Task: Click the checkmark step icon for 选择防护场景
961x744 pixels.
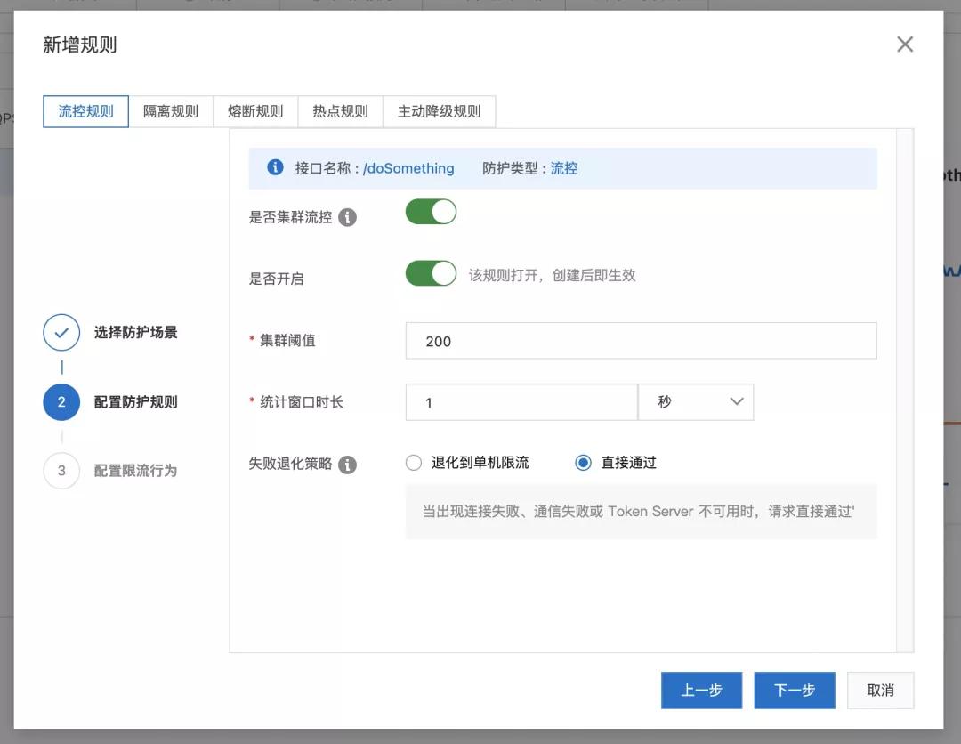Action: 61,333
